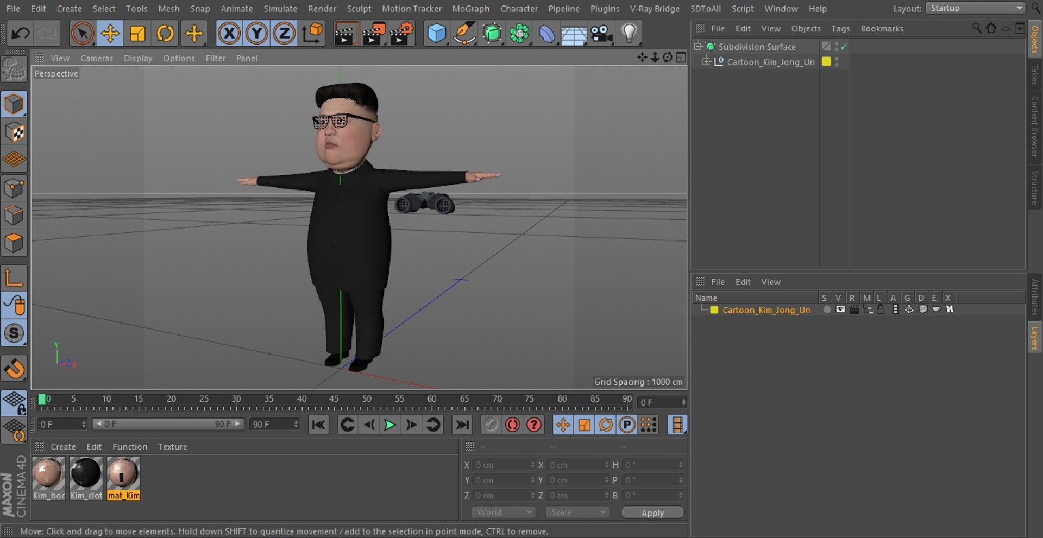The height and width of the screenshot is (538, 1043).
Task: Toggle Z axis lock
Action: [x=284, y=34]
